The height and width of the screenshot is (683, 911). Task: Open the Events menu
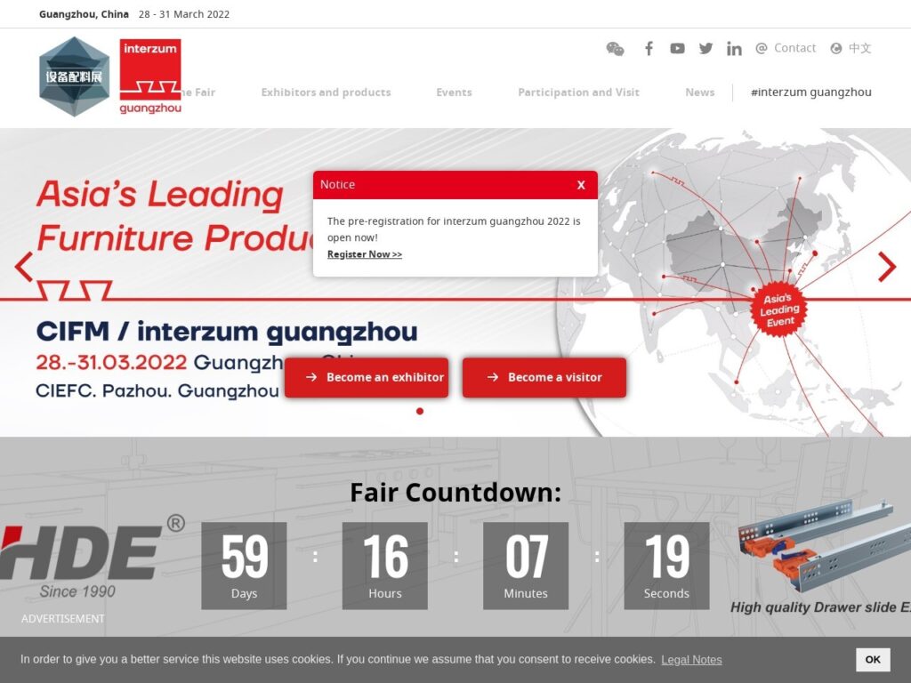click(454, 92)
